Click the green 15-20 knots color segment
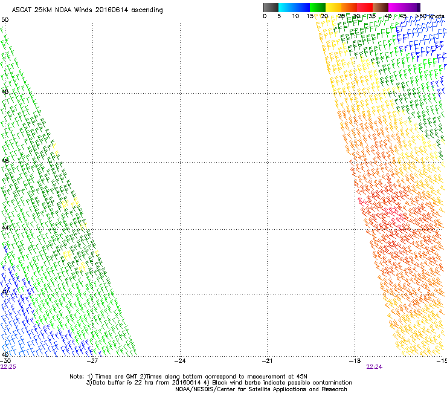This screenshot has width=447, height=393. (x=318, y=7)
